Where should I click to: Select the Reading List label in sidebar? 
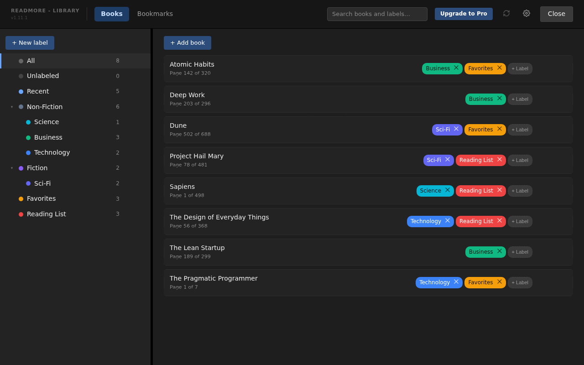(75, 214)
